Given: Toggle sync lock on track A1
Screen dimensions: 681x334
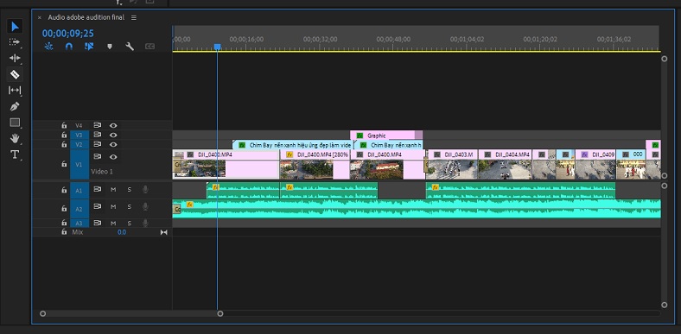Looking at the screenshot, I should pyautogui.click(x=98, y=189).
